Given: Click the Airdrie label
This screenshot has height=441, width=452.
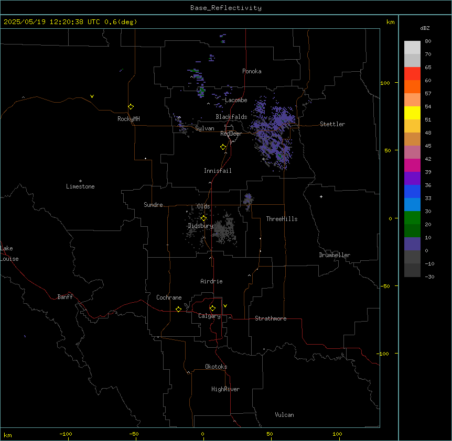Looking at the screenshot, I should click(212, 281).
